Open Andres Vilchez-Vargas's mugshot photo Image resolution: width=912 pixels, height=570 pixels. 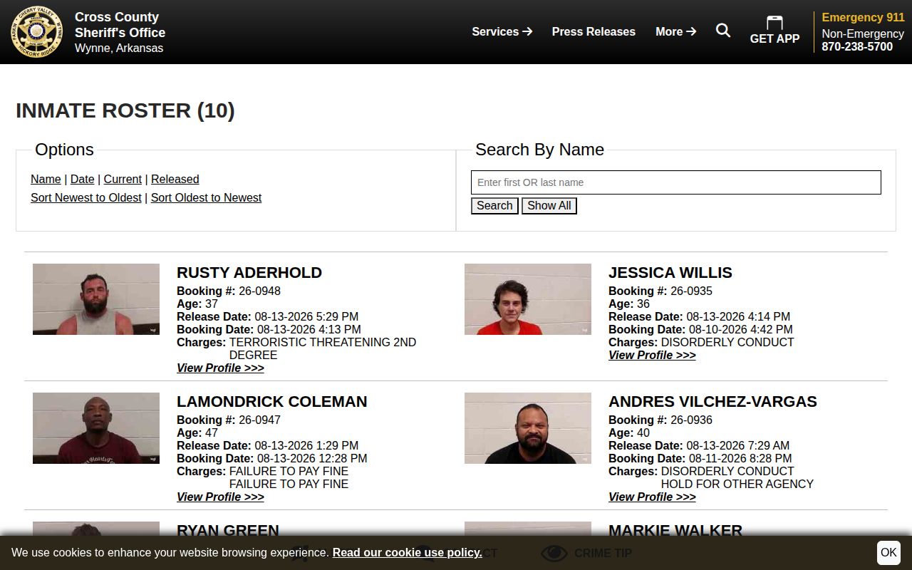tap(528, 428)
